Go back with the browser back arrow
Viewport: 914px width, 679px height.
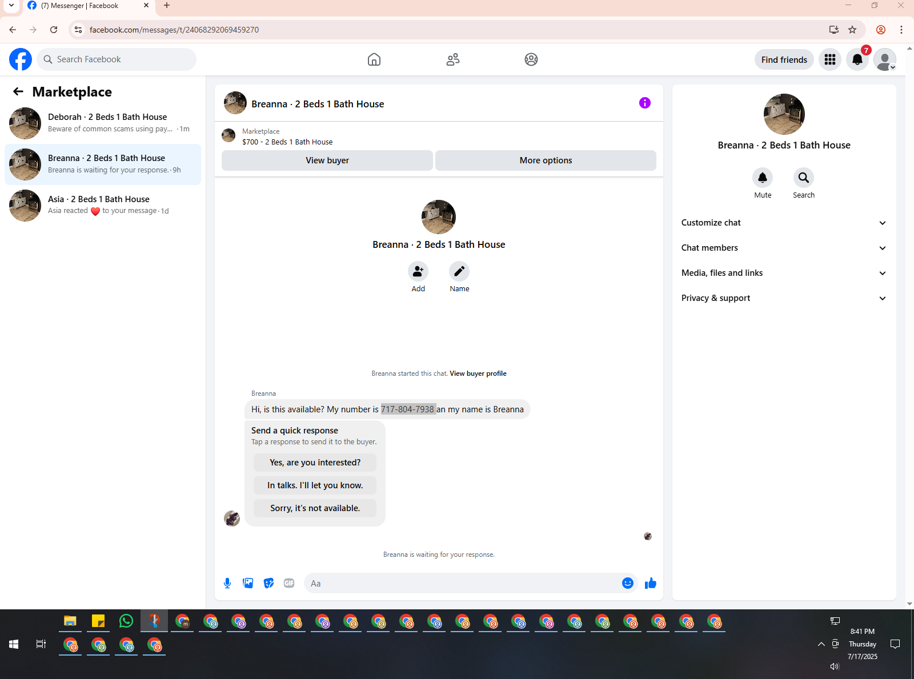pos(13,30)
